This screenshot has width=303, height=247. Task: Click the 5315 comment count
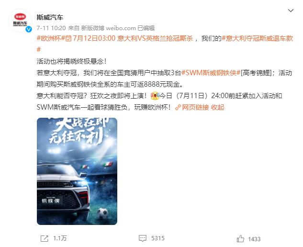click(x=158, y=238)
